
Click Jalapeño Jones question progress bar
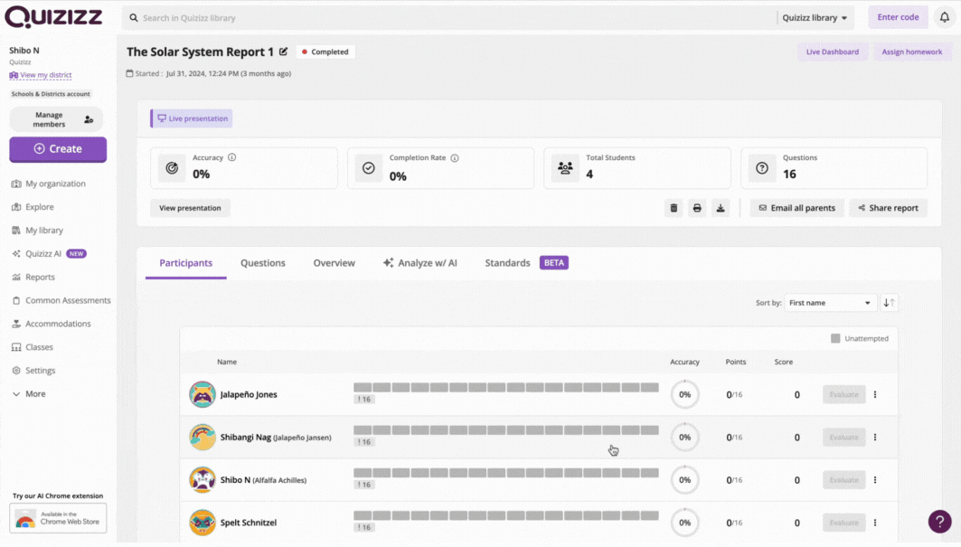(x=506, y=388)
